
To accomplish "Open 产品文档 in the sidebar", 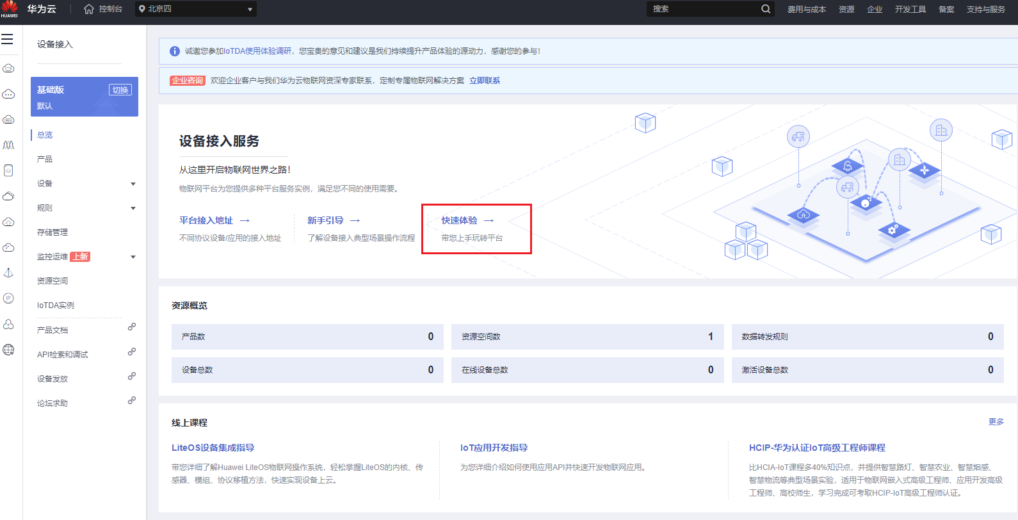I will coord(53,330).
